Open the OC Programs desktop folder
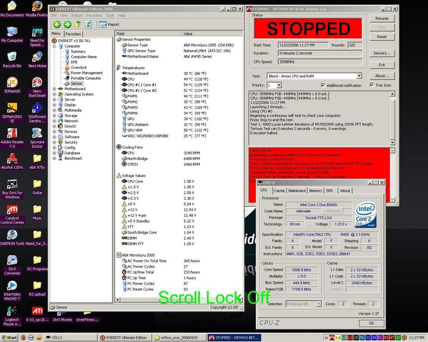Screen dimensions: 428x342 (37, 263)
